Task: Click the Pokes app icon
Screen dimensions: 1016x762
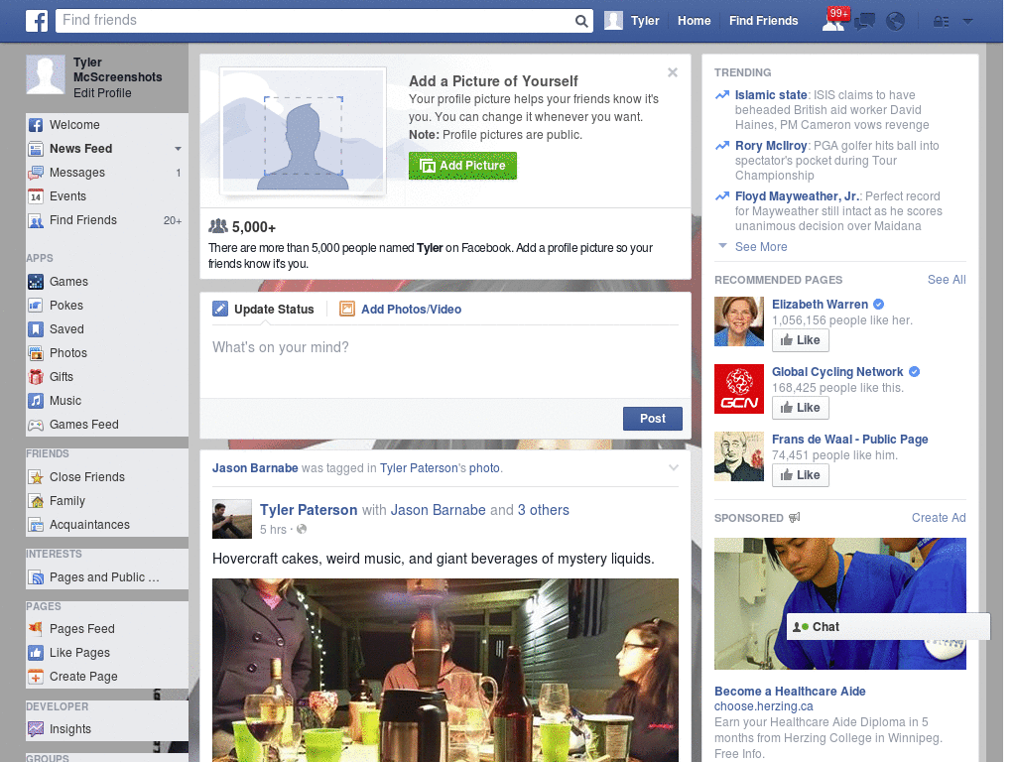Action: point(36,306)
